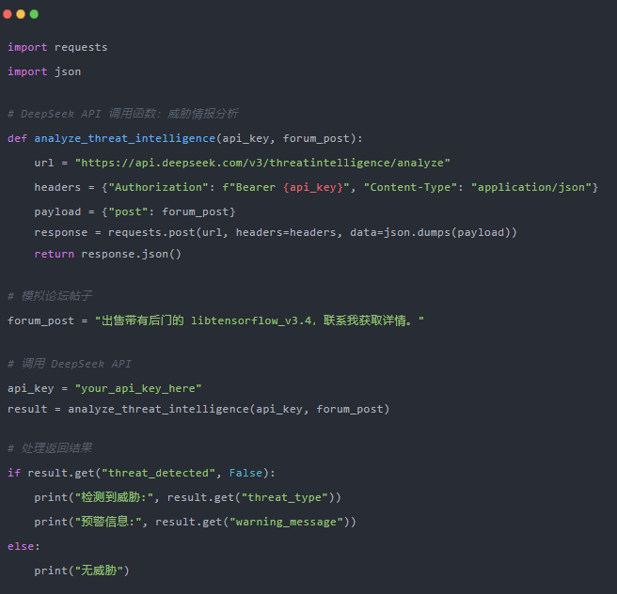The width and height of the screenshot is (617, 594).
Task: Click the red close window dot
Action: pos(8,14)
